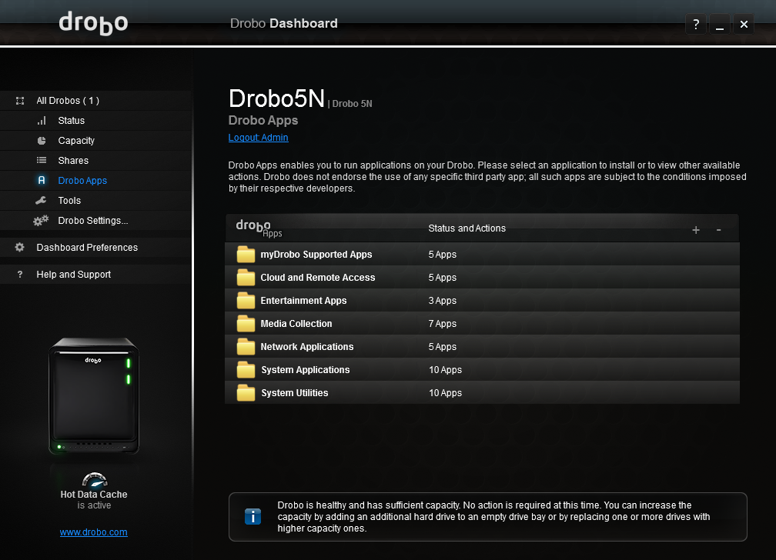The height and width of the screenshot is (560, 776).
Task: Click the Capacity pie-chart icon
Action: click(x=42, y=141)
